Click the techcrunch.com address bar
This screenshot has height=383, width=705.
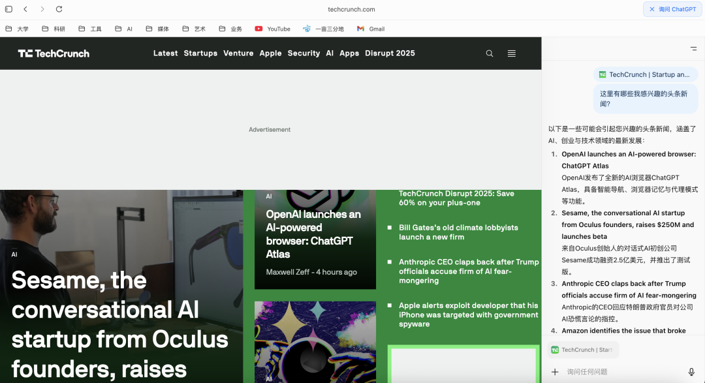[x=351, y=9]
